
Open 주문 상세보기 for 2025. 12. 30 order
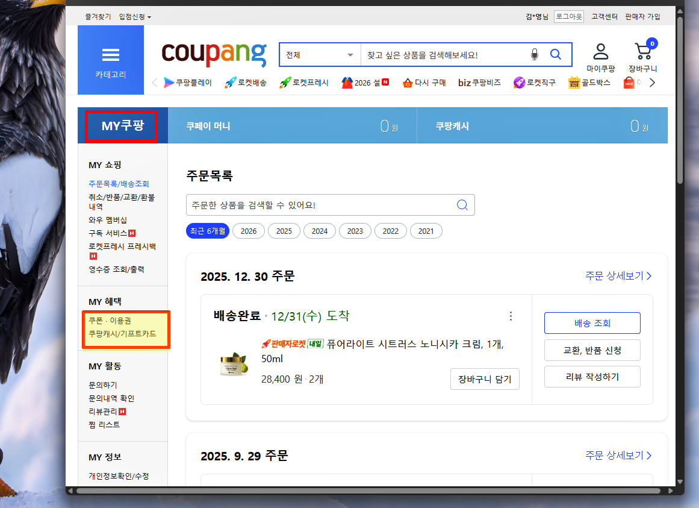click(x=618, y=276)
